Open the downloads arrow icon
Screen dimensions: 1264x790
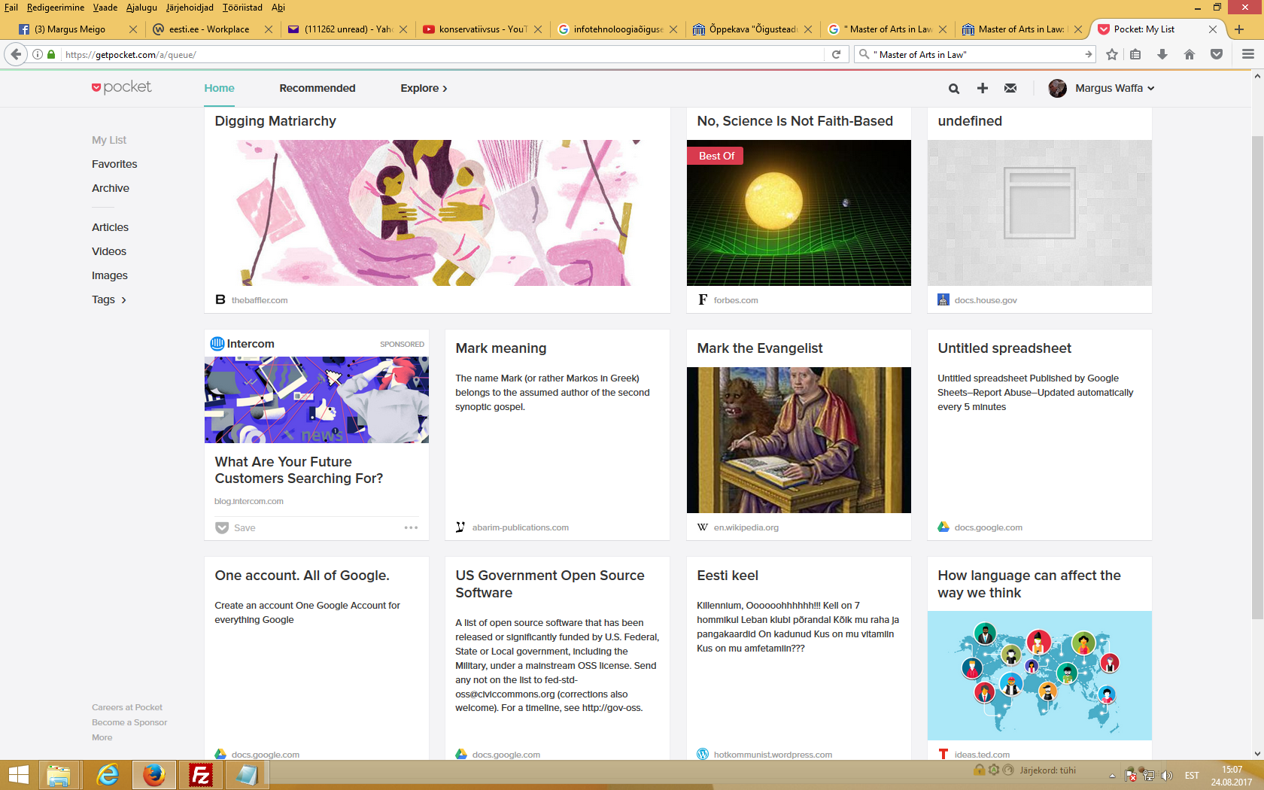1162,54
